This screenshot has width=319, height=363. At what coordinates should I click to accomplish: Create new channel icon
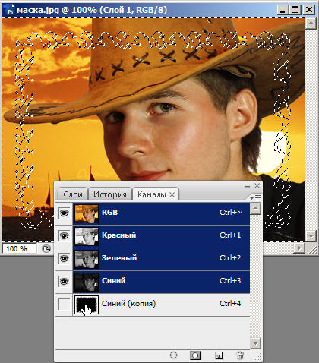tap(219, 355)
